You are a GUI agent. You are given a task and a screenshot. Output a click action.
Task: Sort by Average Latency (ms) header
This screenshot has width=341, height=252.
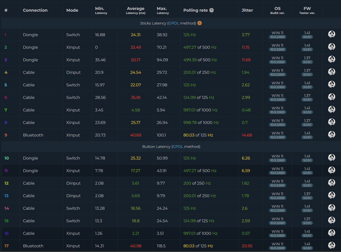pos(136,10)
